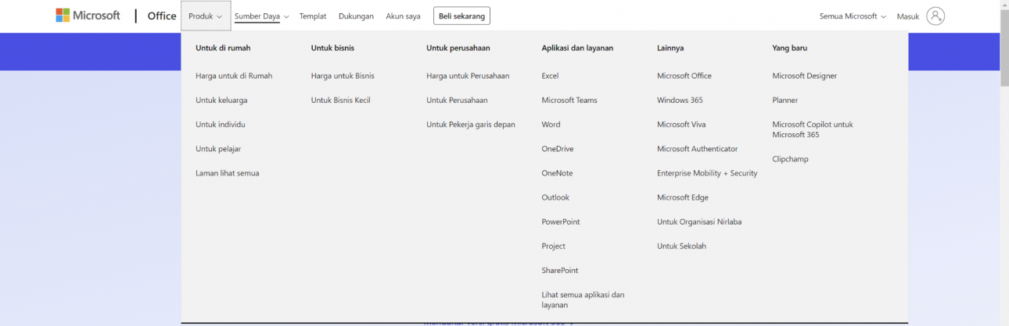
Task: Open the Akun saya menu item
Action: click(x=403, y=16)
